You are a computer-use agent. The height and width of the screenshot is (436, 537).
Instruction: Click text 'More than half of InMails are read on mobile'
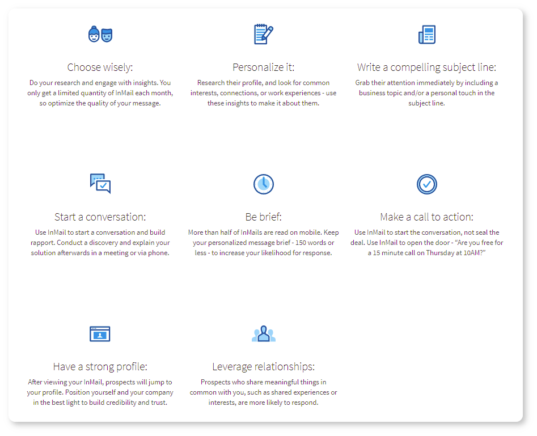click(255, 232)
